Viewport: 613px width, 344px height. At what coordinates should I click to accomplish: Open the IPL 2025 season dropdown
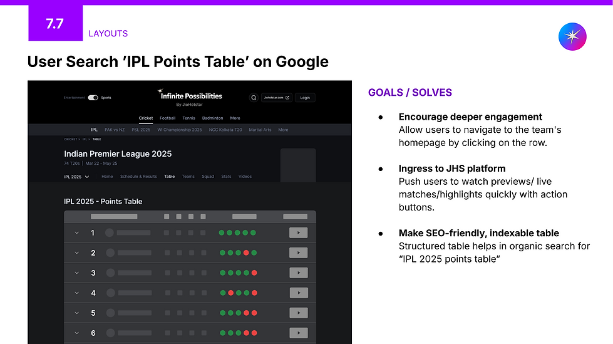tap(76, 177)
